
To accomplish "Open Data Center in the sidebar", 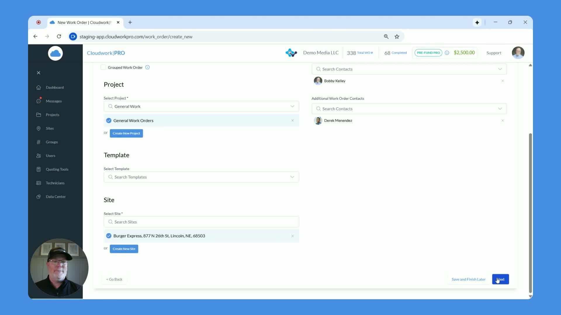I will [x=56, y=197].
